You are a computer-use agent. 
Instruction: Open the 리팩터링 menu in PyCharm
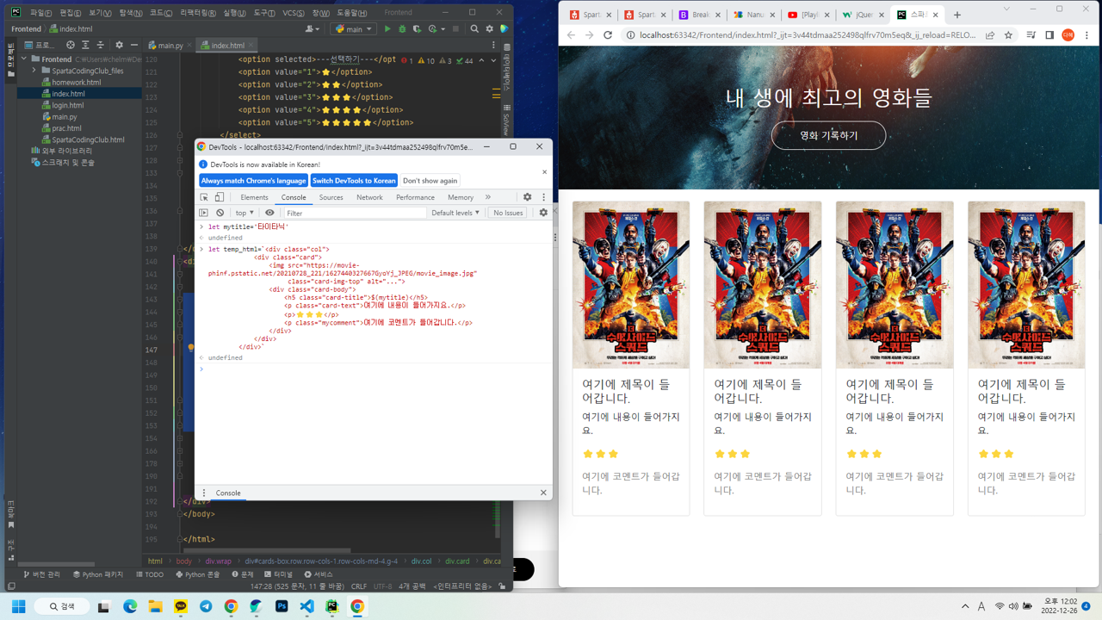click(198, 13)
